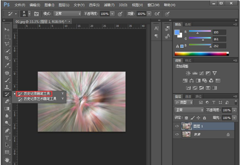Select the Pen tool
240x165 pixels.
pyautogui.click(x=7, y=130)
